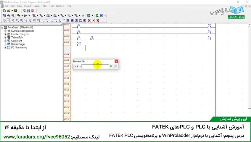
Task: Open the Project menu
Action: (28, 6)
